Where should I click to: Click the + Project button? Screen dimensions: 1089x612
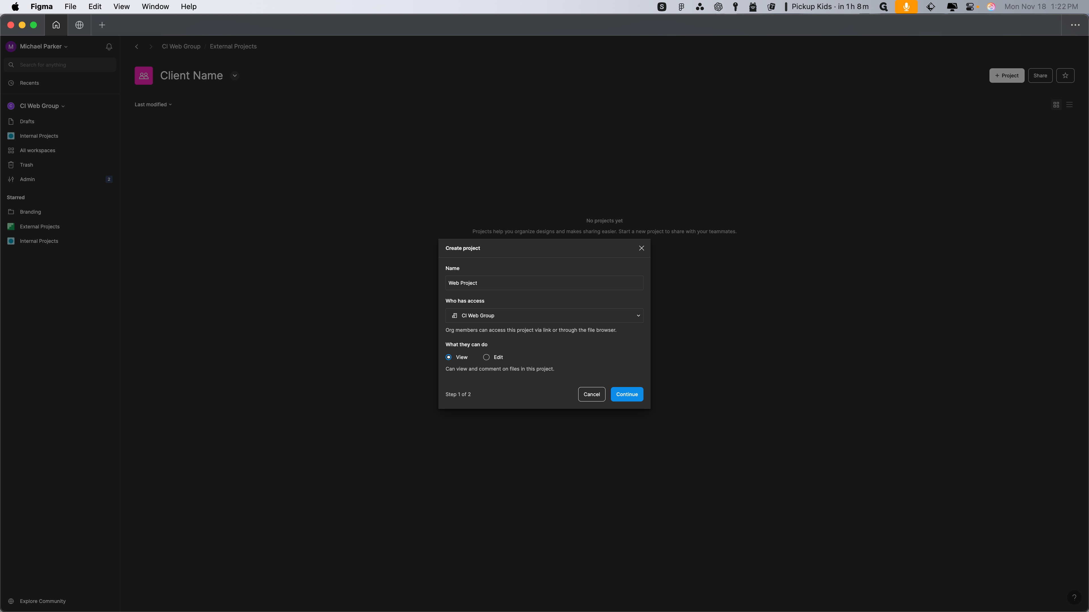point(1006,76)
